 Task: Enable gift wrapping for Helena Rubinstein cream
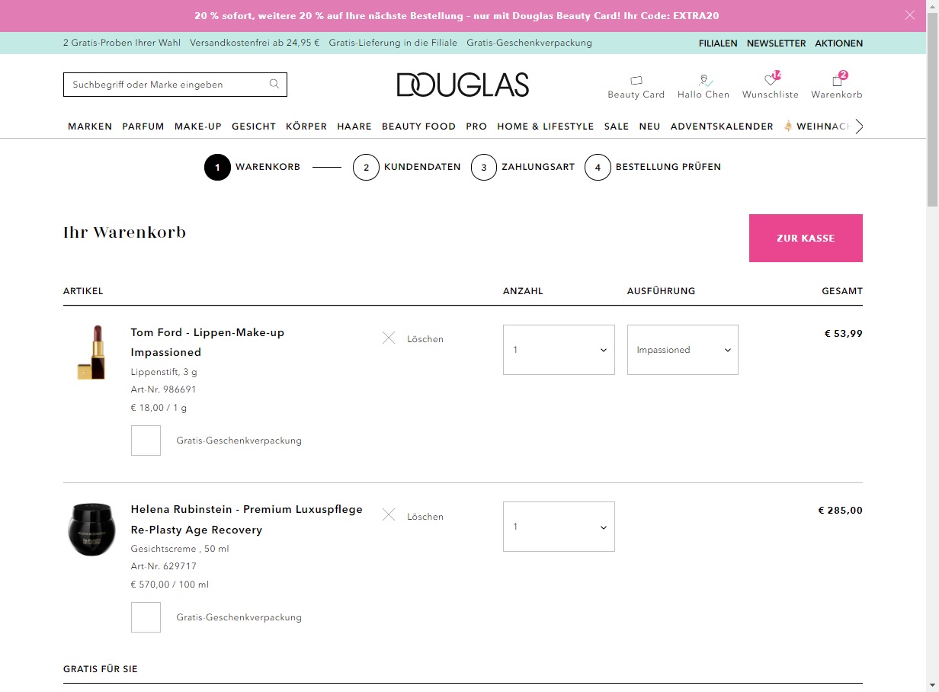146,617
